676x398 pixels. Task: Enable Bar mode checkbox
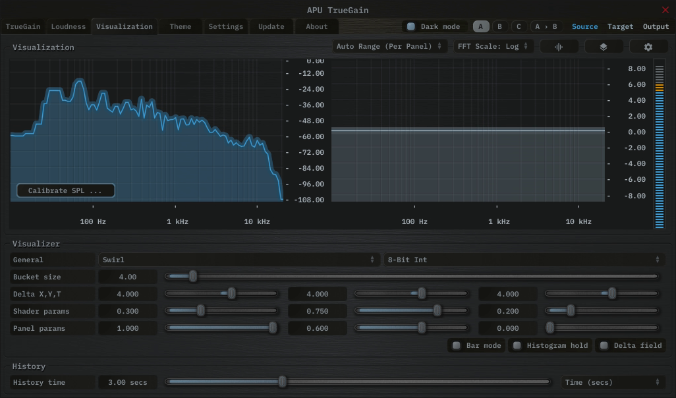457,345
